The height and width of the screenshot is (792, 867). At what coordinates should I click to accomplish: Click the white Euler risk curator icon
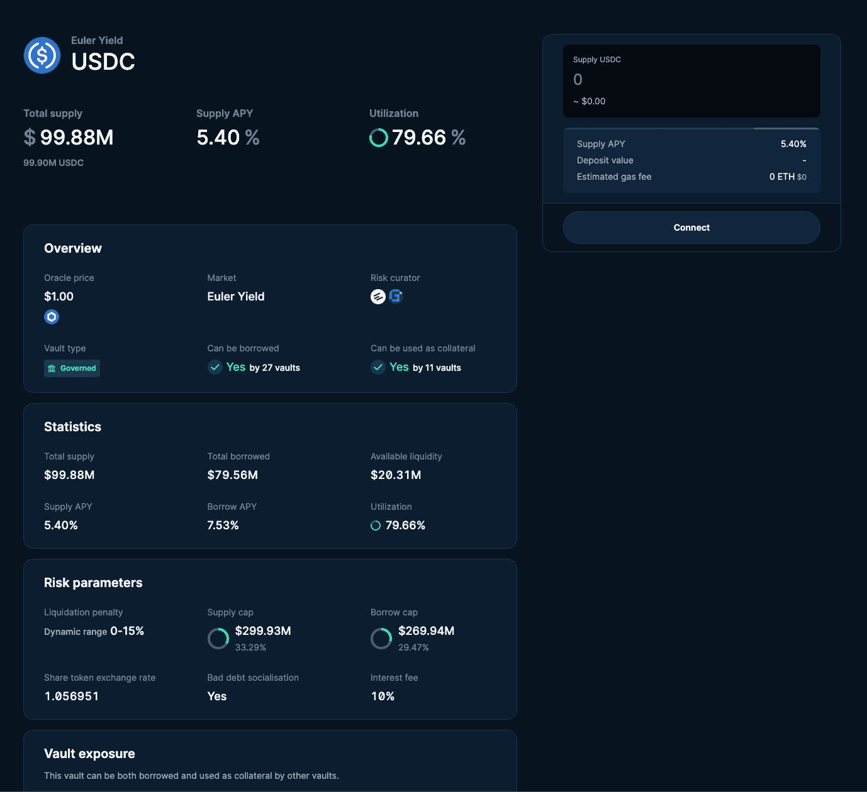[378, 297]
